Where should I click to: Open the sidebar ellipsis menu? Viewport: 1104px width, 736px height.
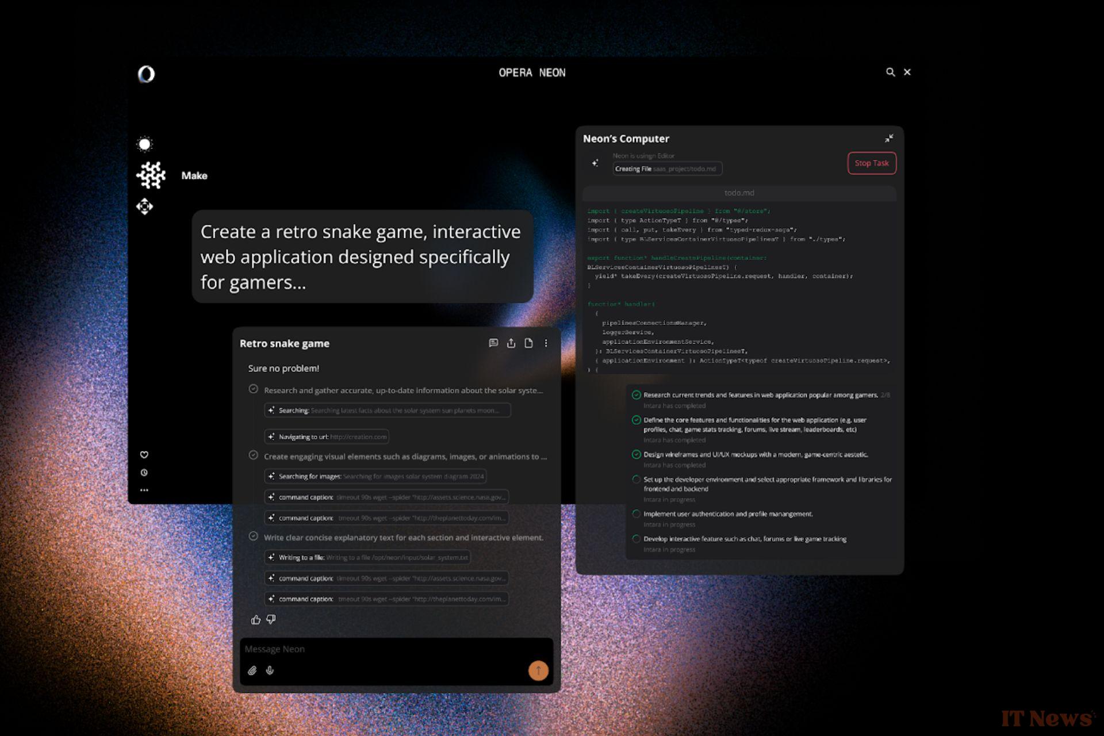144,489
